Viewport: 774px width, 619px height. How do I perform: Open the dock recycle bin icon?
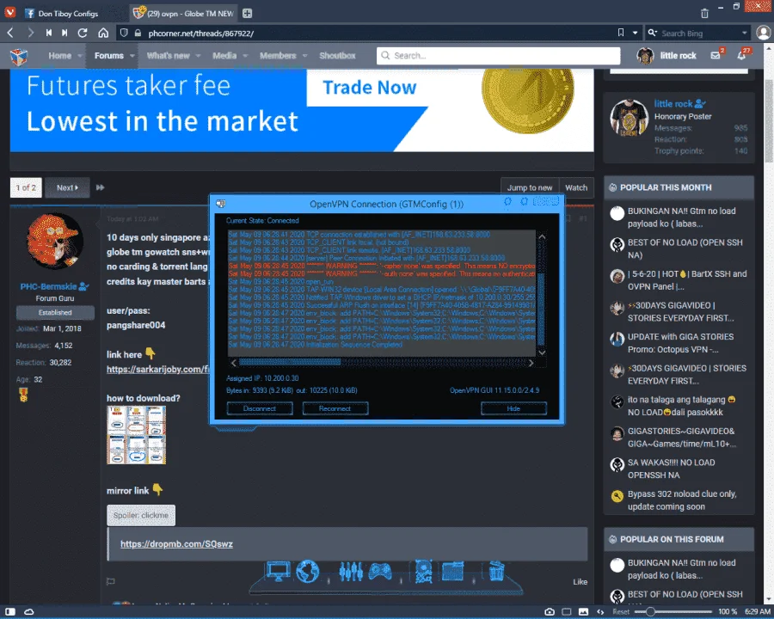[x=496, y=571]
